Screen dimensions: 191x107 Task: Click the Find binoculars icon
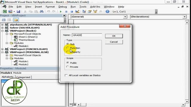pos(41,12)
